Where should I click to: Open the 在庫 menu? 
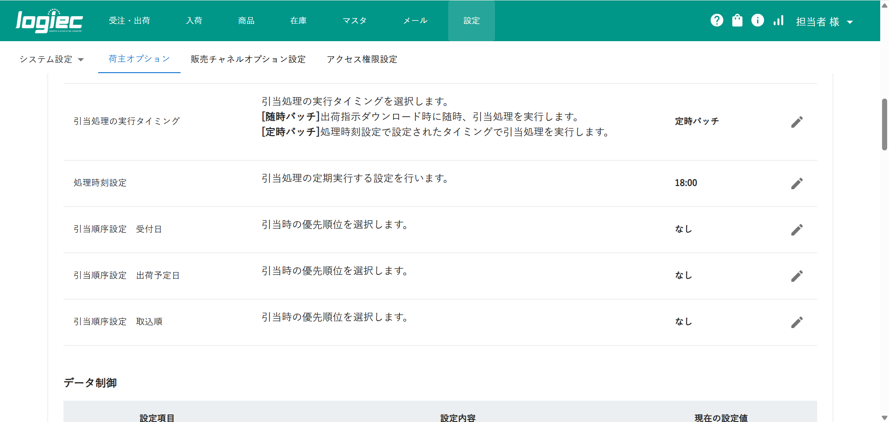point(298,21)
